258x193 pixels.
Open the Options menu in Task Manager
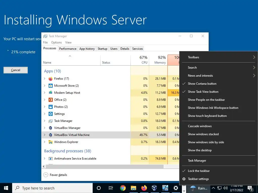(x=56, y=42)
